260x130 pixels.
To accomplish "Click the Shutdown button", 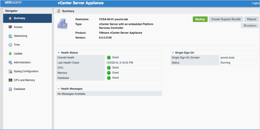I will [x=250, y=26].
